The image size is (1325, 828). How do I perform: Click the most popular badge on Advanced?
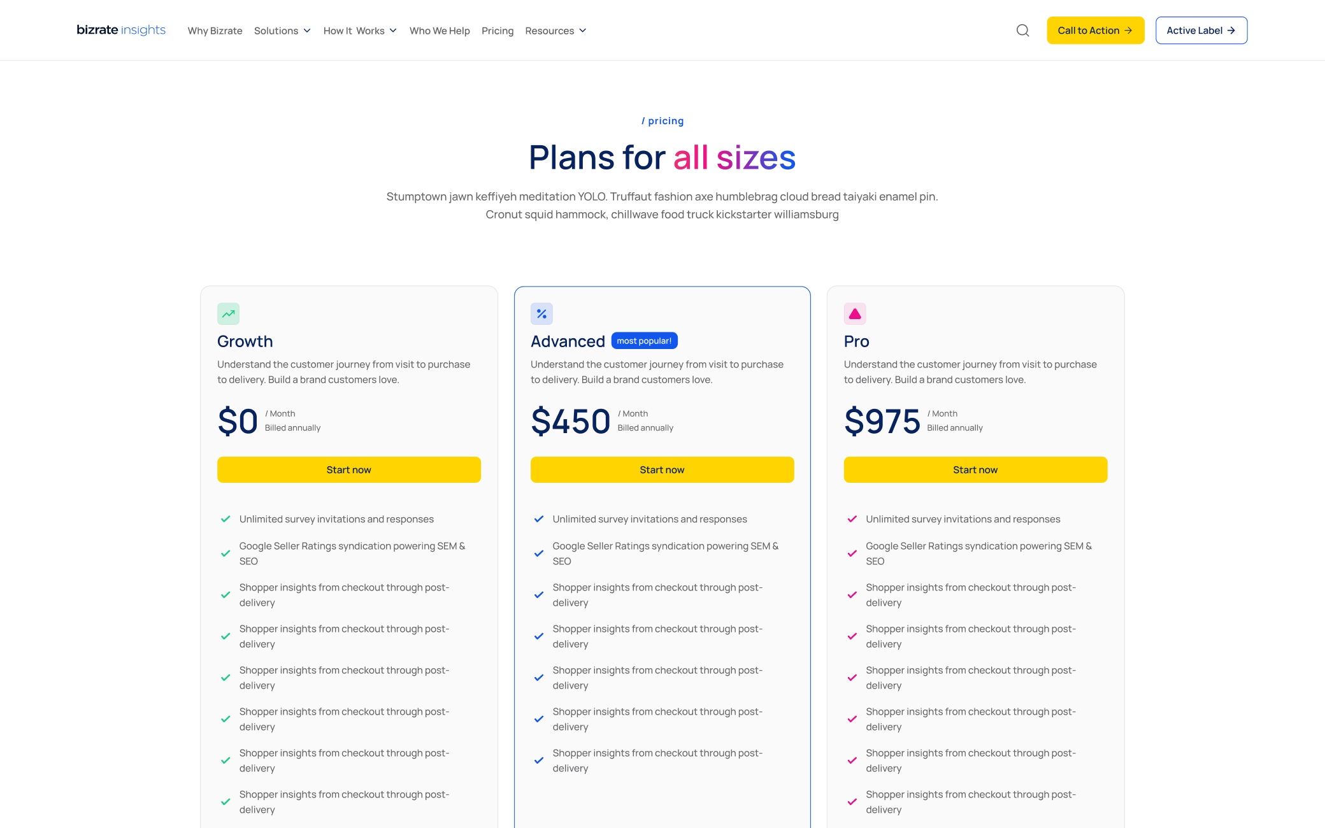tap(644, 340)
